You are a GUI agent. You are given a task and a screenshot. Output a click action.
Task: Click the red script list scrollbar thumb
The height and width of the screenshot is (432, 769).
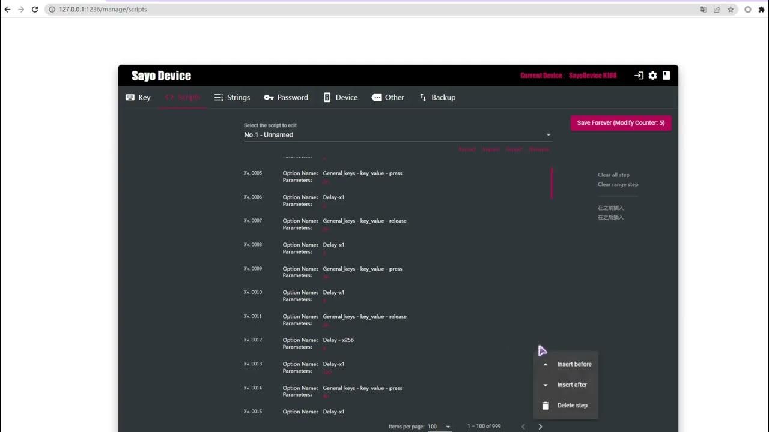tap(552, 183)
